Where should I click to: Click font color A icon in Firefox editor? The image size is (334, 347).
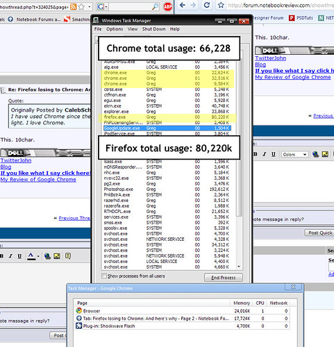point(31,256)
